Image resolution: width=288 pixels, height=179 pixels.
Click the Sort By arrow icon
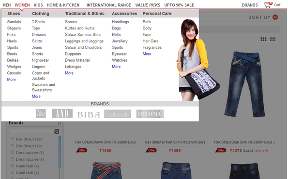coord(275,17)
